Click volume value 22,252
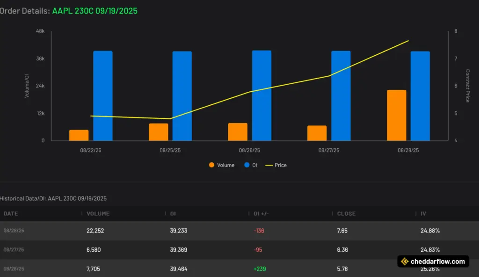 [95, 231]
